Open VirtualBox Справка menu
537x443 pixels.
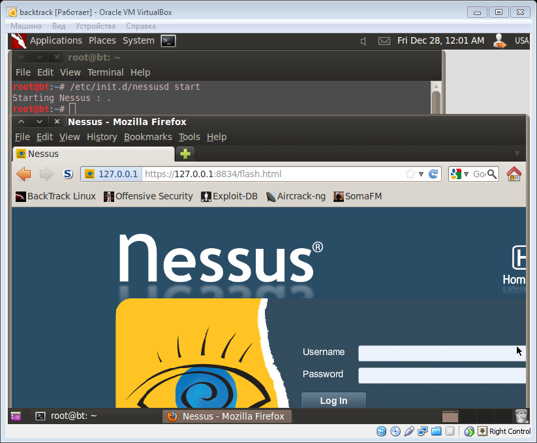click(141, 26)
